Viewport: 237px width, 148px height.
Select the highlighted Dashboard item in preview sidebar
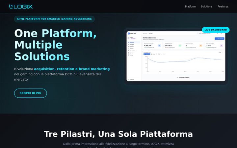pos(134,42)
